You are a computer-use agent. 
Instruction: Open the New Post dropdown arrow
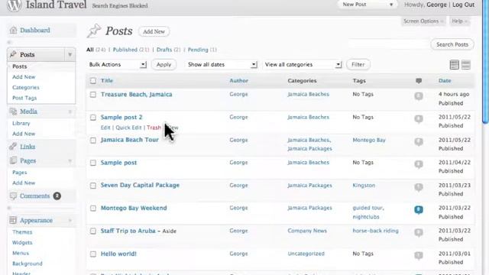click(390, 5)
